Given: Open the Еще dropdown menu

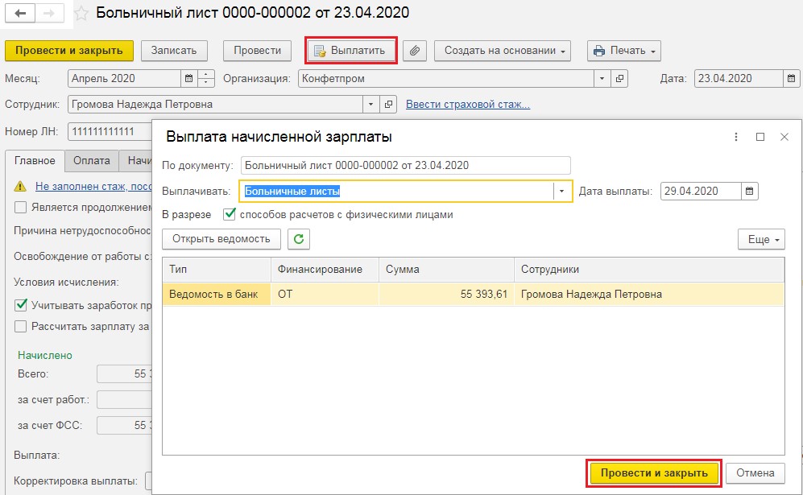Looking at the screenshot, I should point(761,239).
